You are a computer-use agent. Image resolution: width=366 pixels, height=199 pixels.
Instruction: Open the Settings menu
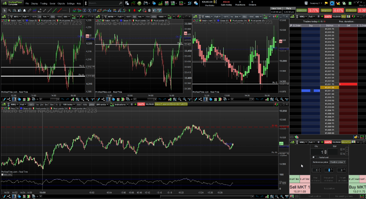click(x=71, y=4)
